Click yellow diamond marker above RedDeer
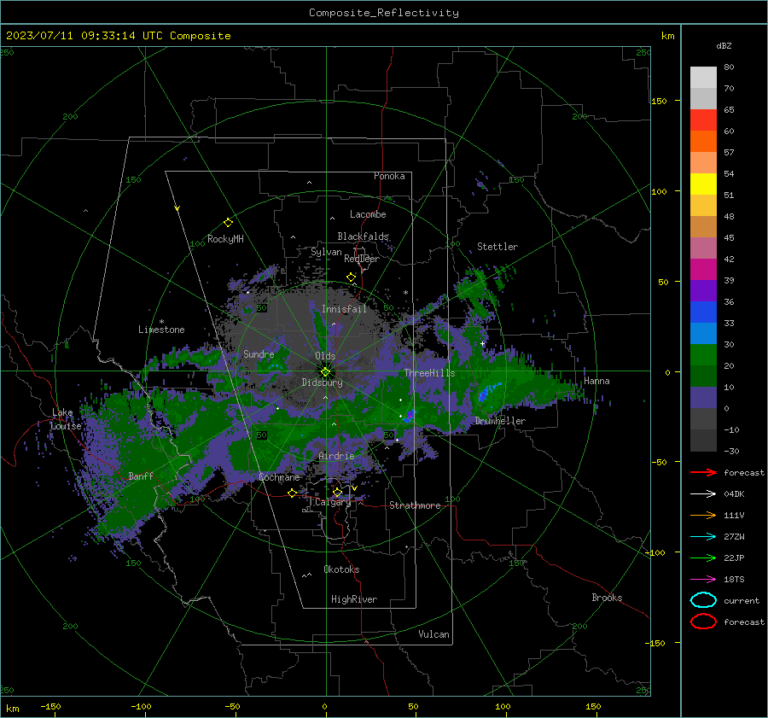768x718 pixels. pos(351,277)
